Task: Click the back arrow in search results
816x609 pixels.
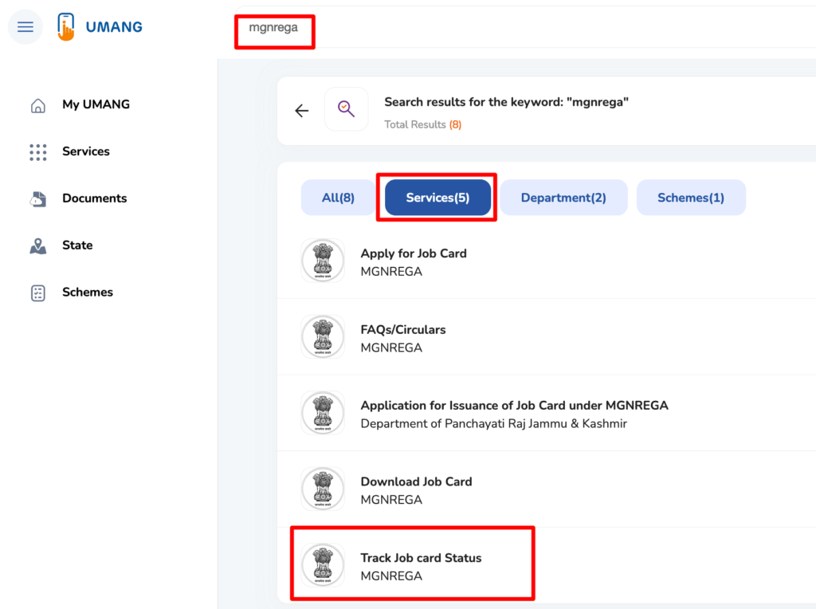Action: [301, 111]
